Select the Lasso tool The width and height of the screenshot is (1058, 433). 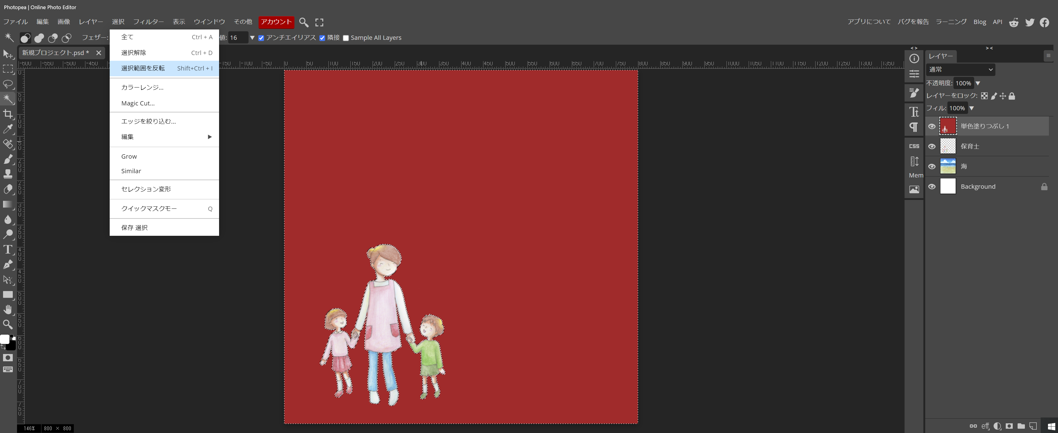pos(8,84)
